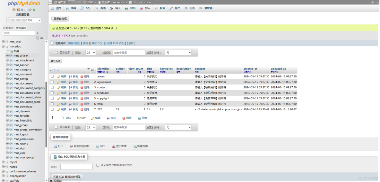The image size is (380, 182).
Task: Toggle link with main panel chain icon
Action: (x=41, y=38)
